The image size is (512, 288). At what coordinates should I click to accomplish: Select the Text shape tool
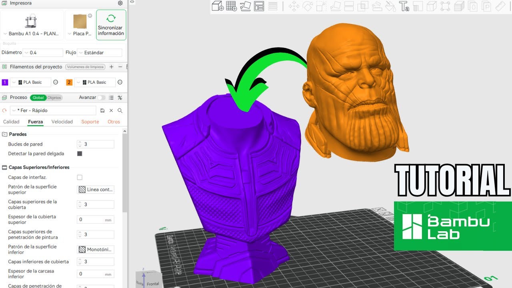click(404, 6)
